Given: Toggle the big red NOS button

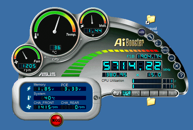Looking at the screenshot, I should [x=56, y=120].
